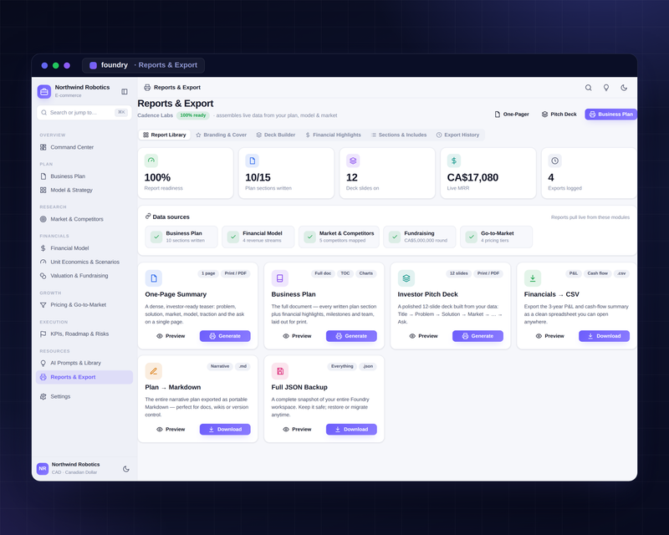Preview the Plan Markdown export

click(171, 429)
